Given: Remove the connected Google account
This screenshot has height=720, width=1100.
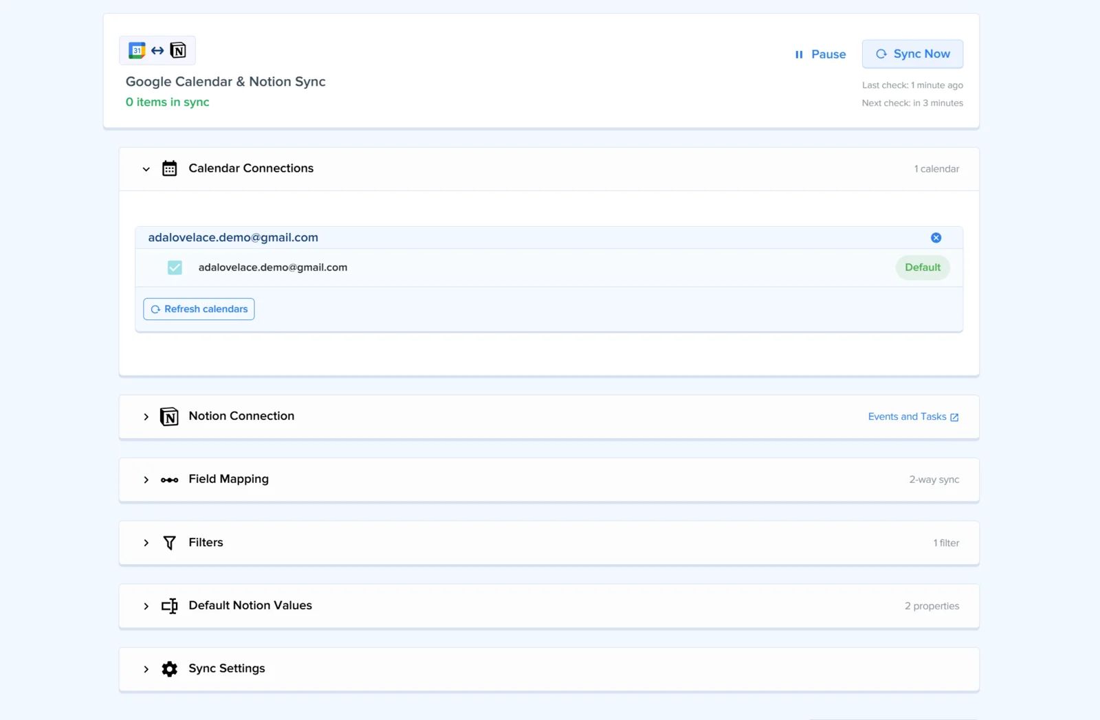Looking at the screenshot, I should [x=936, y=238].
